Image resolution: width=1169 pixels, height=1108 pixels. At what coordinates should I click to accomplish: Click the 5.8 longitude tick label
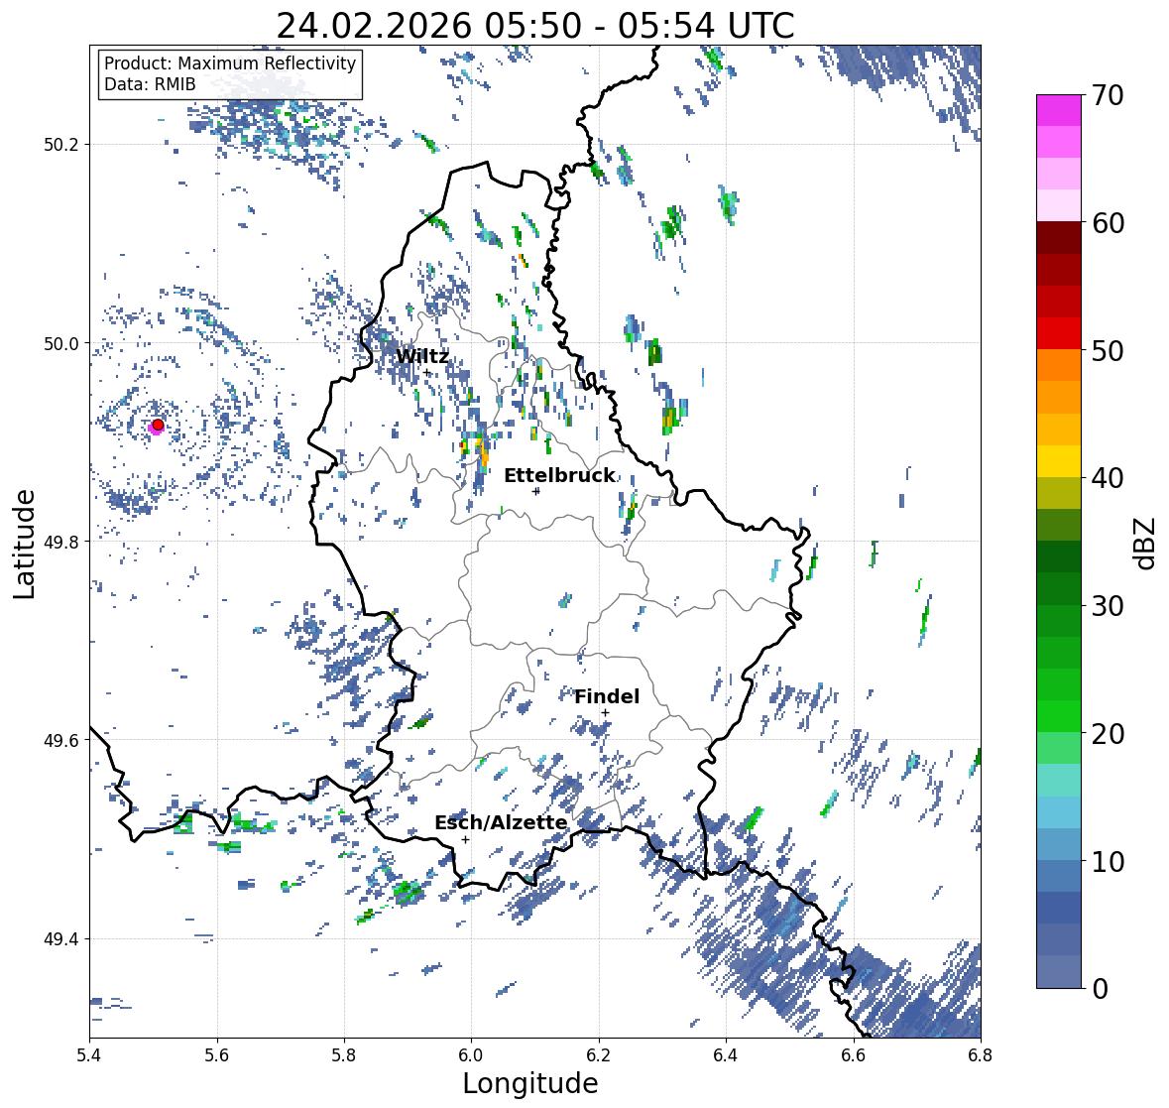click(344, 1055)
